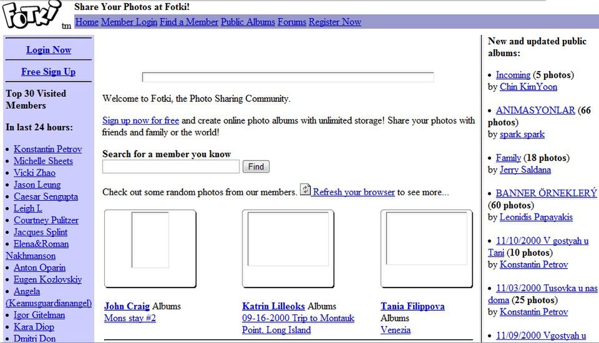This screenshot has height=343, width=599.
Task: Open the 09-16-2000 Trip to Montauk album
Action: pyautogui.click(x=298, y=324)
